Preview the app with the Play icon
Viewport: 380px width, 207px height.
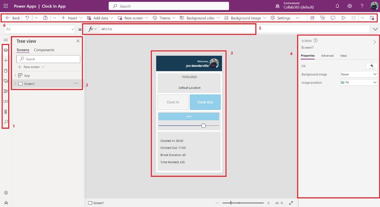click(x=343, y=18)
